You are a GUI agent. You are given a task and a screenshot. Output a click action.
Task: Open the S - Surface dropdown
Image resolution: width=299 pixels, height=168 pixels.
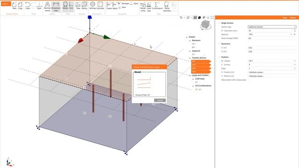[272, 65]
